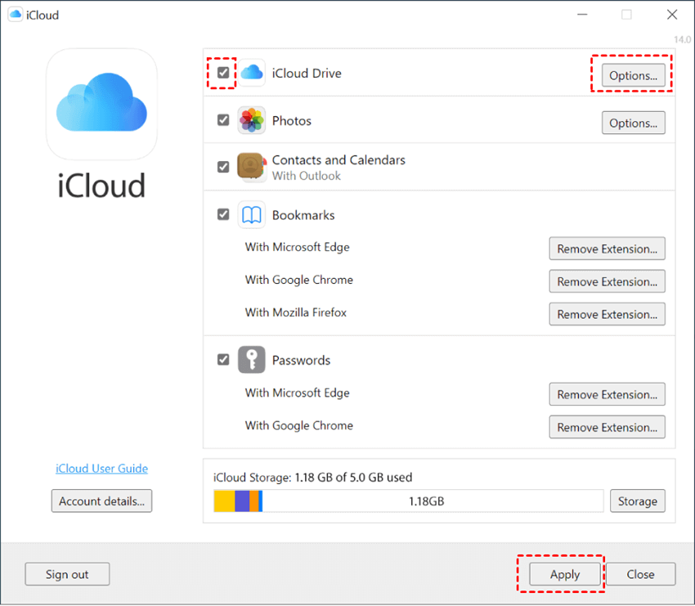The width and height of the screenshot is (695, 606).
Task: Turn off the Passwords checkbox
Action: click(223, 360)
